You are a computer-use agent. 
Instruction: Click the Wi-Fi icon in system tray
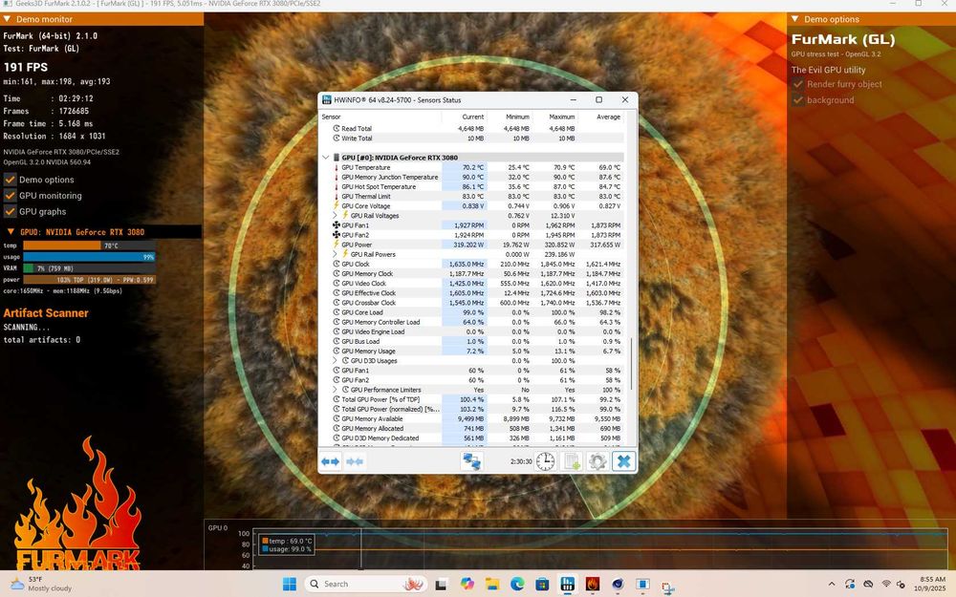click(x=886, y=585)
